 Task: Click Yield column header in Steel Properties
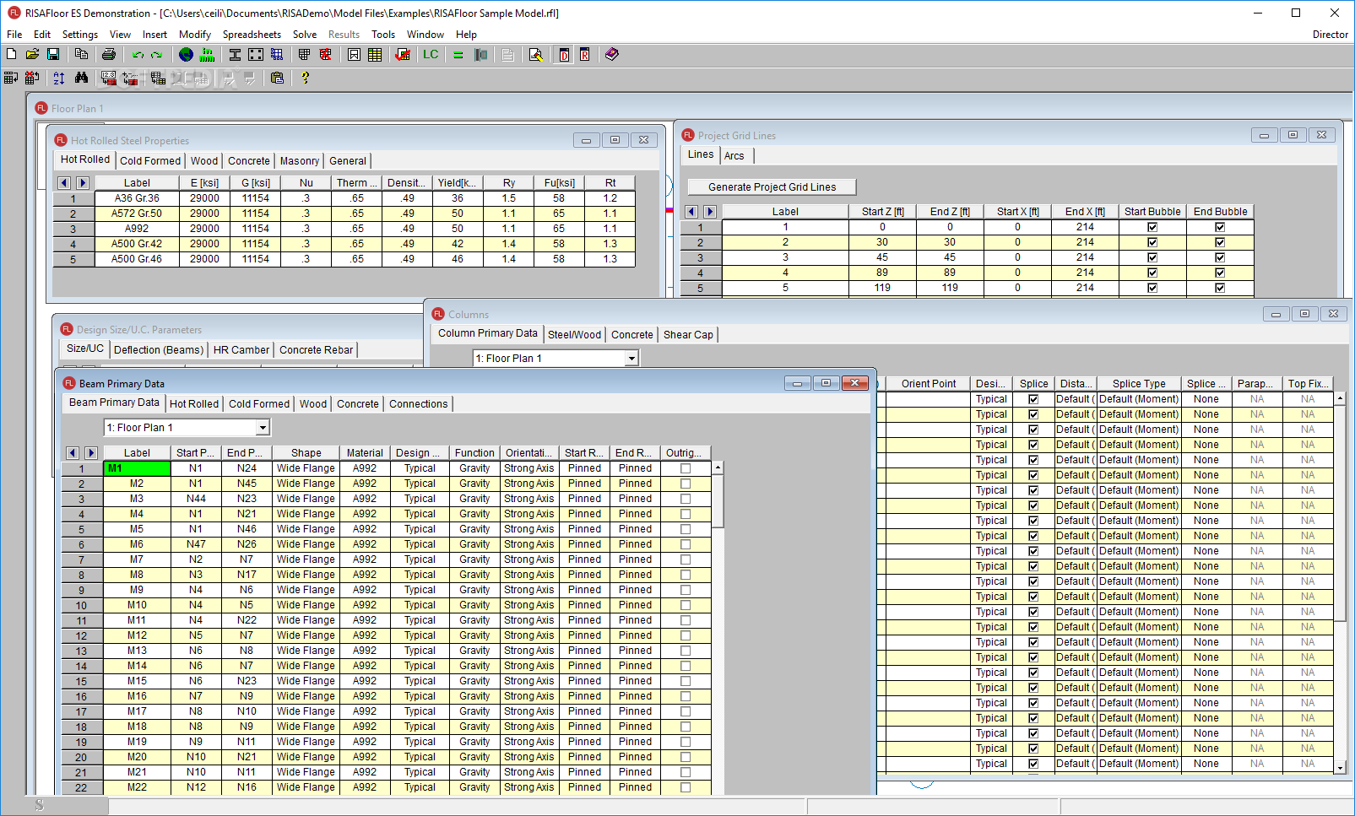pyautogui.click(x=458, y=183)
